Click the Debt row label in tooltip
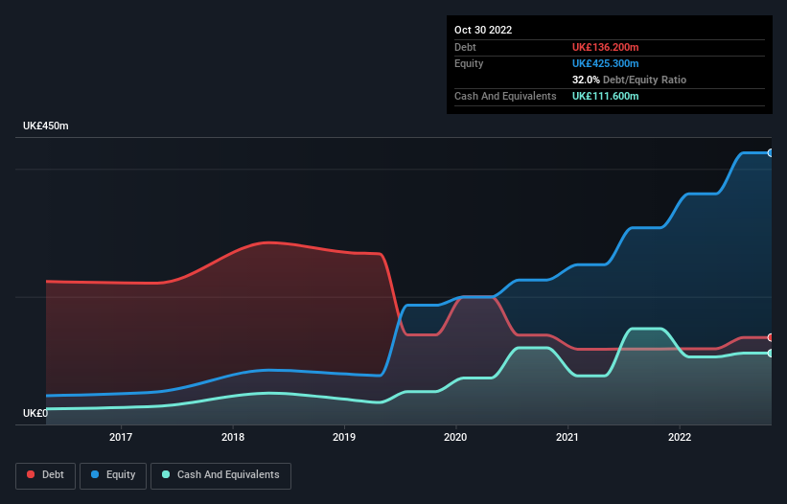787x504 pixels. (x=465, y=47)
